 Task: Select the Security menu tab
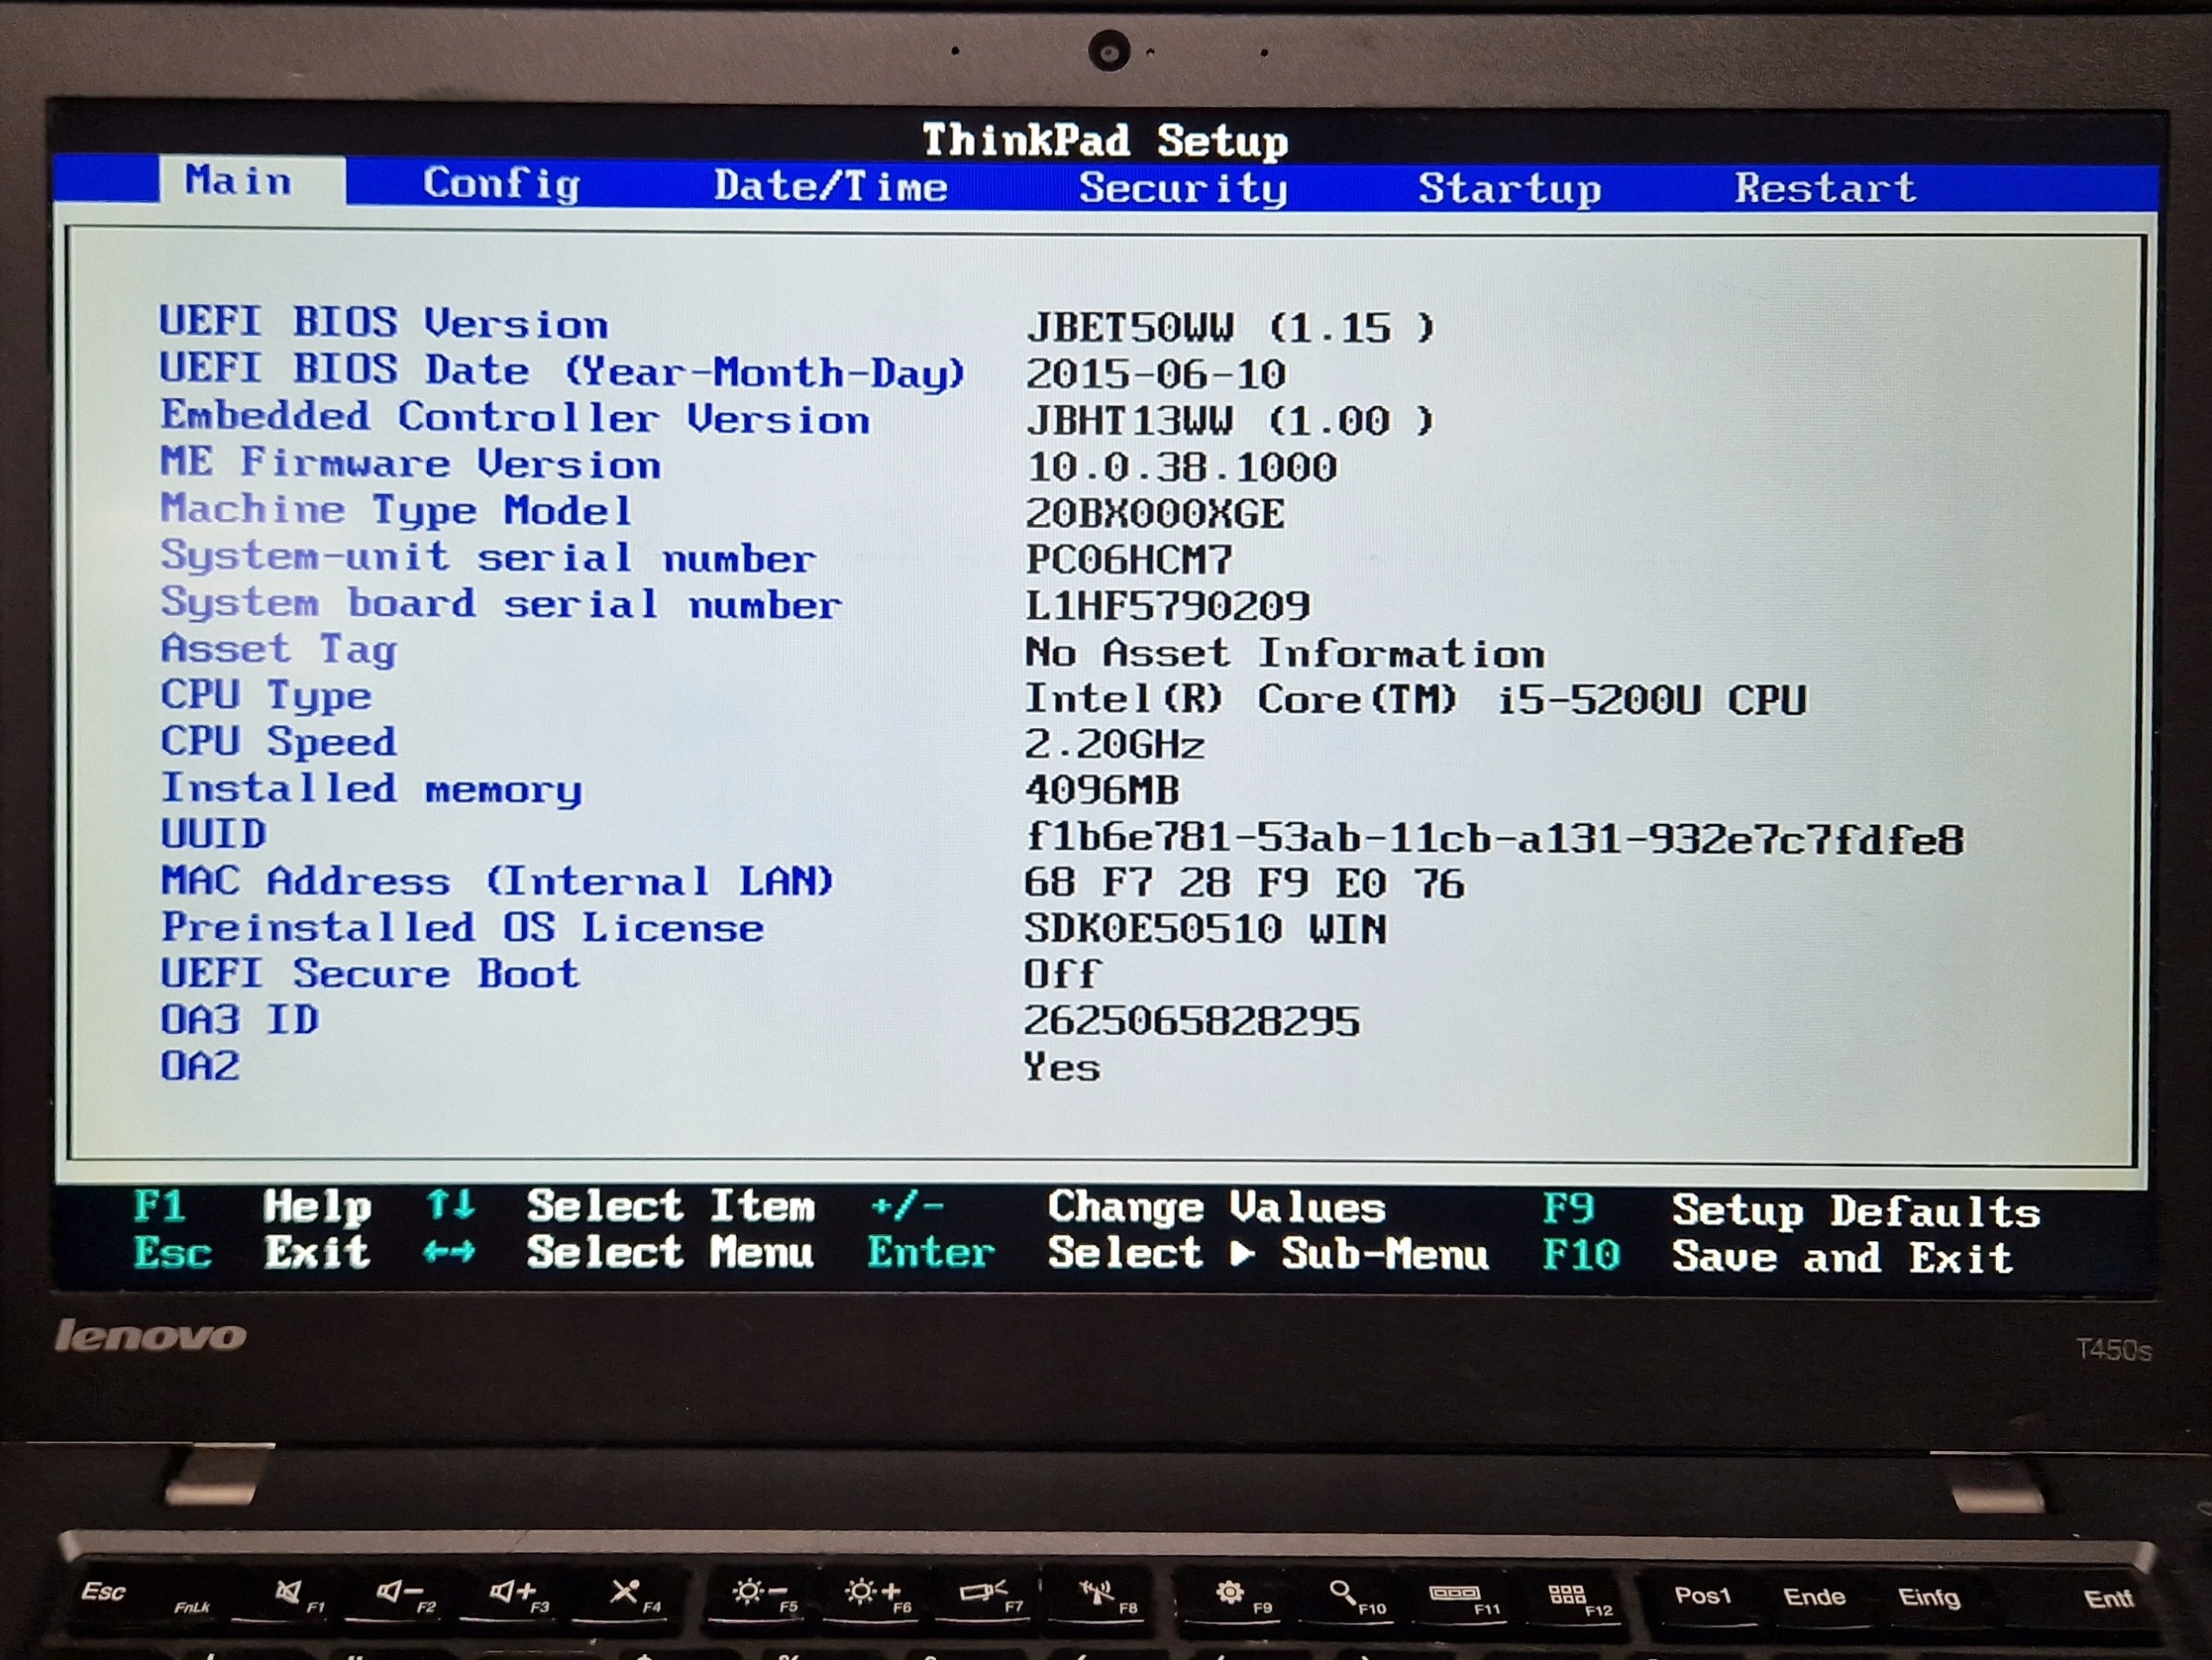[x=1183, y=188]
